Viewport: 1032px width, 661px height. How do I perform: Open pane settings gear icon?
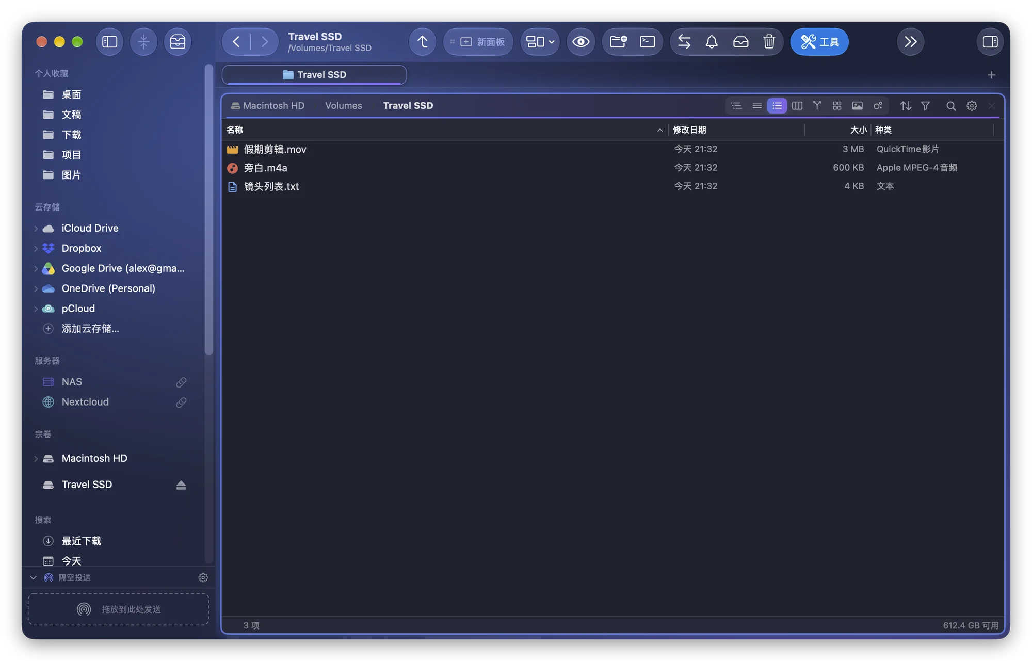[x=971, y=106]
